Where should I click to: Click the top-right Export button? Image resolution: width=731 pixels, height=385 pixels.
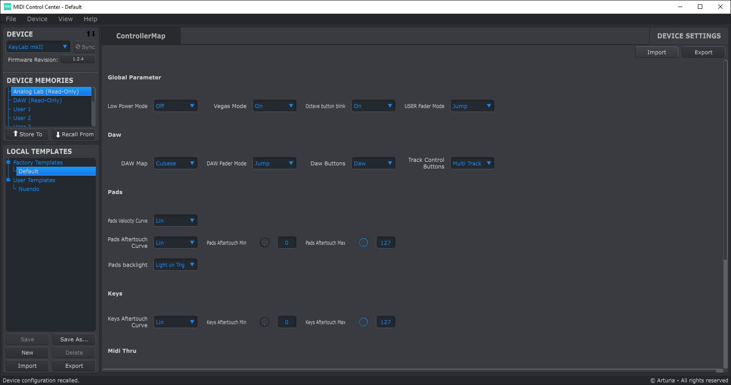pos(703,52)
